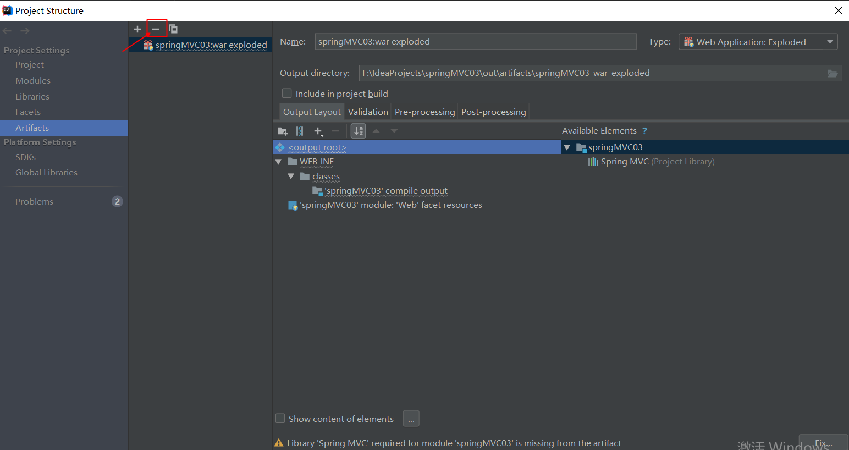
Task: Collapse the WEB-INF folder node
Action: click(x=278, y=162)
